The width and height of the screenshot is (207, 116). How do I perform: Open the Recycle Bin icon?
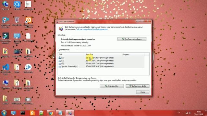point(17,21)
